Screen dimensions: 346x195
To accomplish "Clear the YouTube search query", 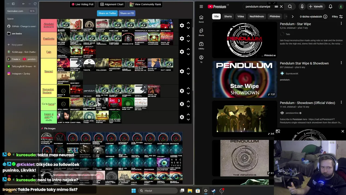I will coord(281,6).
